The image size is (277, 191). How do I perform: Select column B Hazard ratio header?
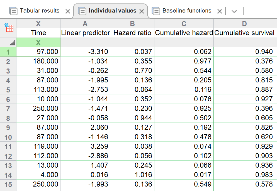click(x=132, y=24)
